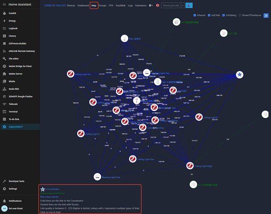Open Notifications bell icon
The height and width of the screenshot is (214, 271).
4,201
